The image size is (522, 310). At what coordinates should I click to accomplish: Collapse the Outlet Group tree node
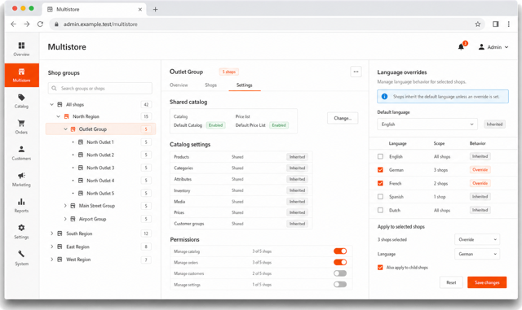(x=65, y=129)
